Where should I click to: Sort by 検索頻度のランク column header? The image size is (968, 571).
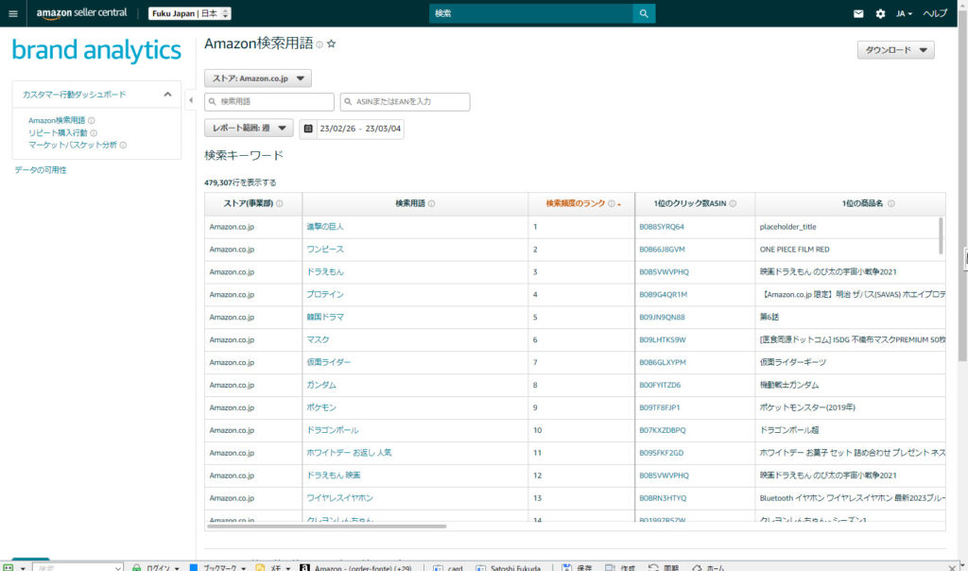pyautogui.click(x=575, y=203)
